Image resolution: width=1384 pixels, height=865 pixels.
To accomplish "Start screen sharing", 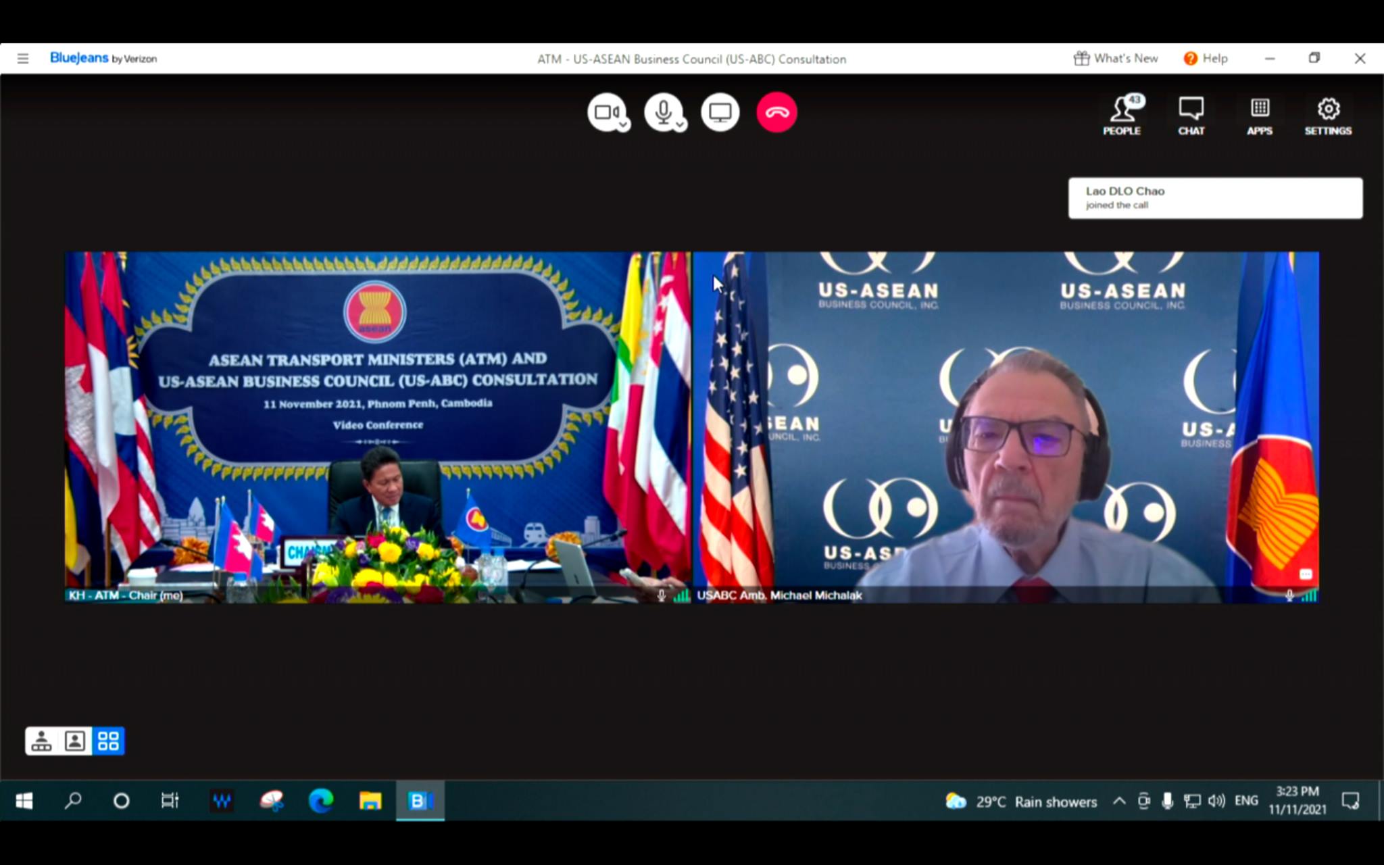I will tap(720, 112).
